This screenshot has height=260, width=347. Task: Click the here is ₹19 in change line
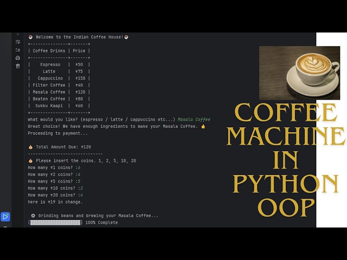tap(55, 202)
